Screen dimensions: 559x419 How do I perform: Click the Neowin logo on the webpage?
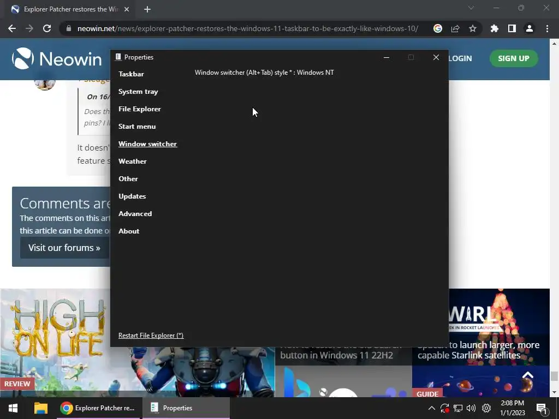coord(57,59)
